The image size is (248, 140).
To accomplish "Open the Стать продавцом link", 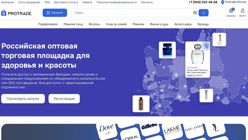I will point(29,2).
